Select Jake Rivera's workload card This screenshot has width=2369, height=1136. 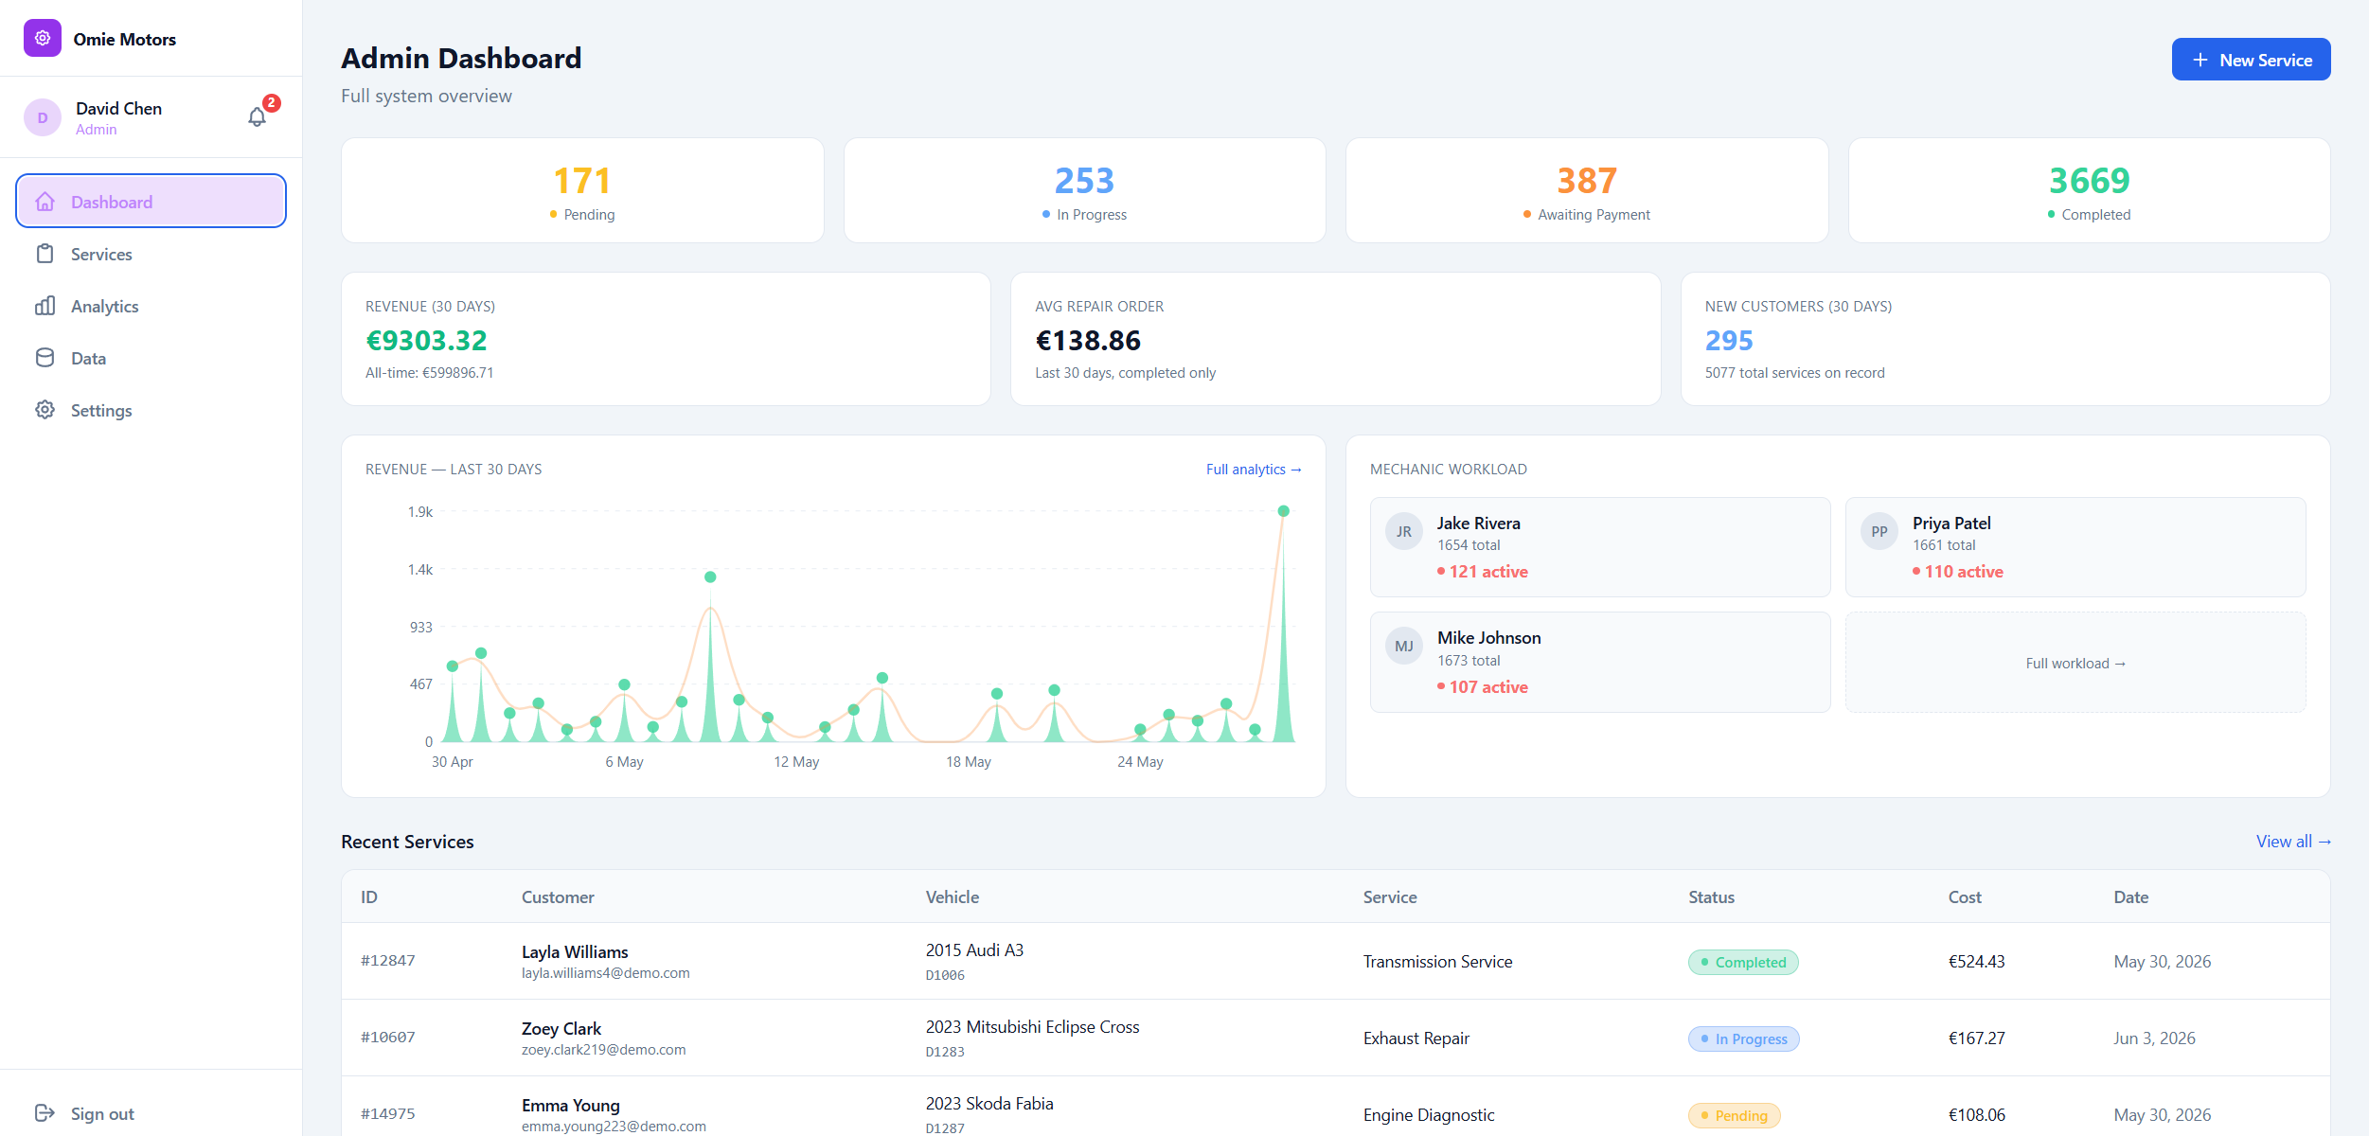[1600, 547]
